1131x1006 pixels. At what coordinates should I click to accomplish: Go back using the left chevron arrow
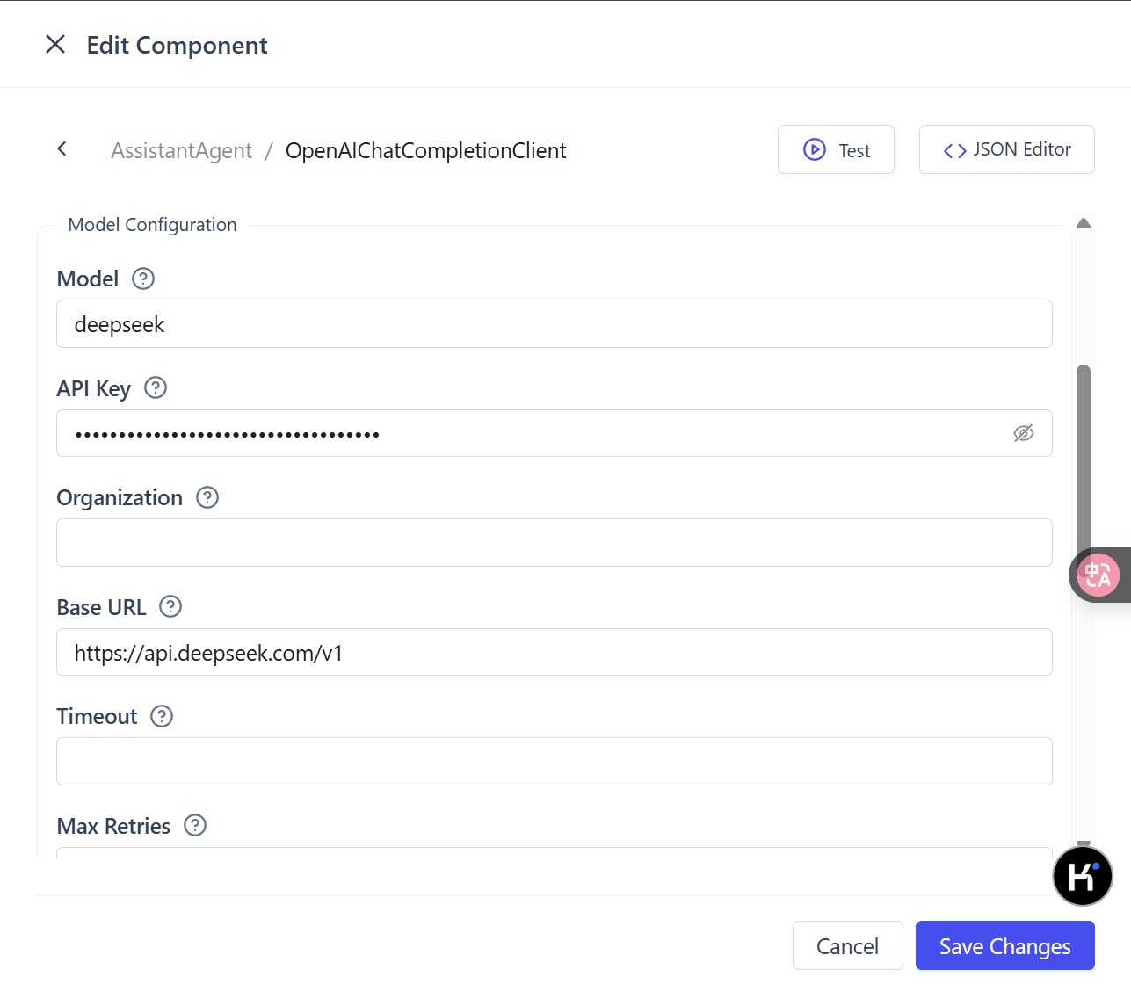(62, 149)
